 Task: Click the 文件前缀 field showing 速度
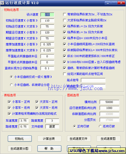[52, 127]
